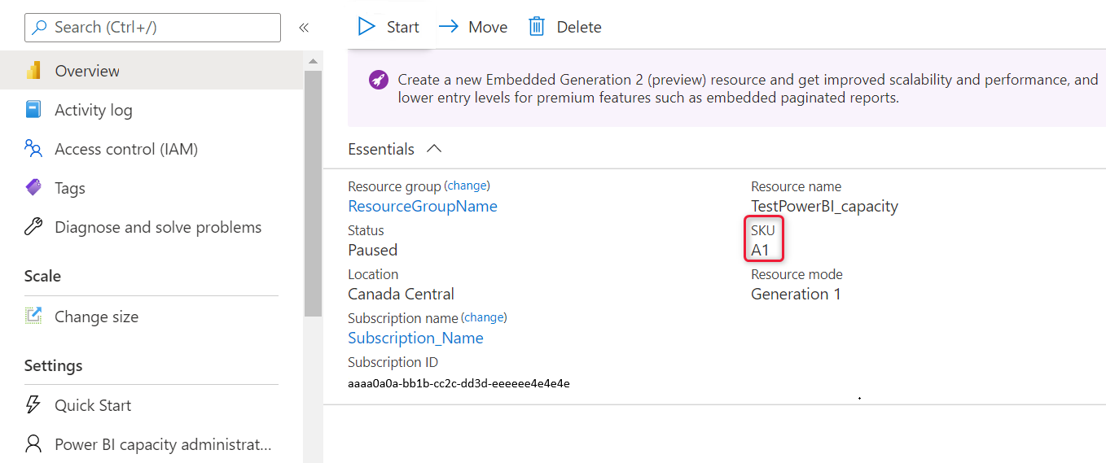Open the ResourceGroupName link
Viewport: 1106px width, 463px height.
(422, 206)
